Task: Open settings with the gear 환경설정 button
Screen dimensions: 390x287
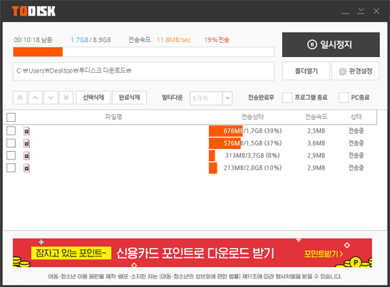Action: pos(356,71)
